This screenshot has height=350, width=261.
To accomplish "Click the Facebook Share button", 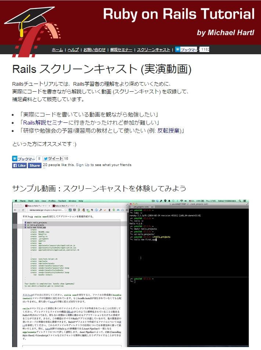I will click(35, 165).
